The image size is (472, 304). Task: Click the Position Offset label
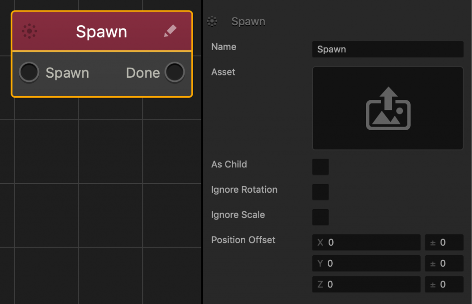(x=243, y=240)
